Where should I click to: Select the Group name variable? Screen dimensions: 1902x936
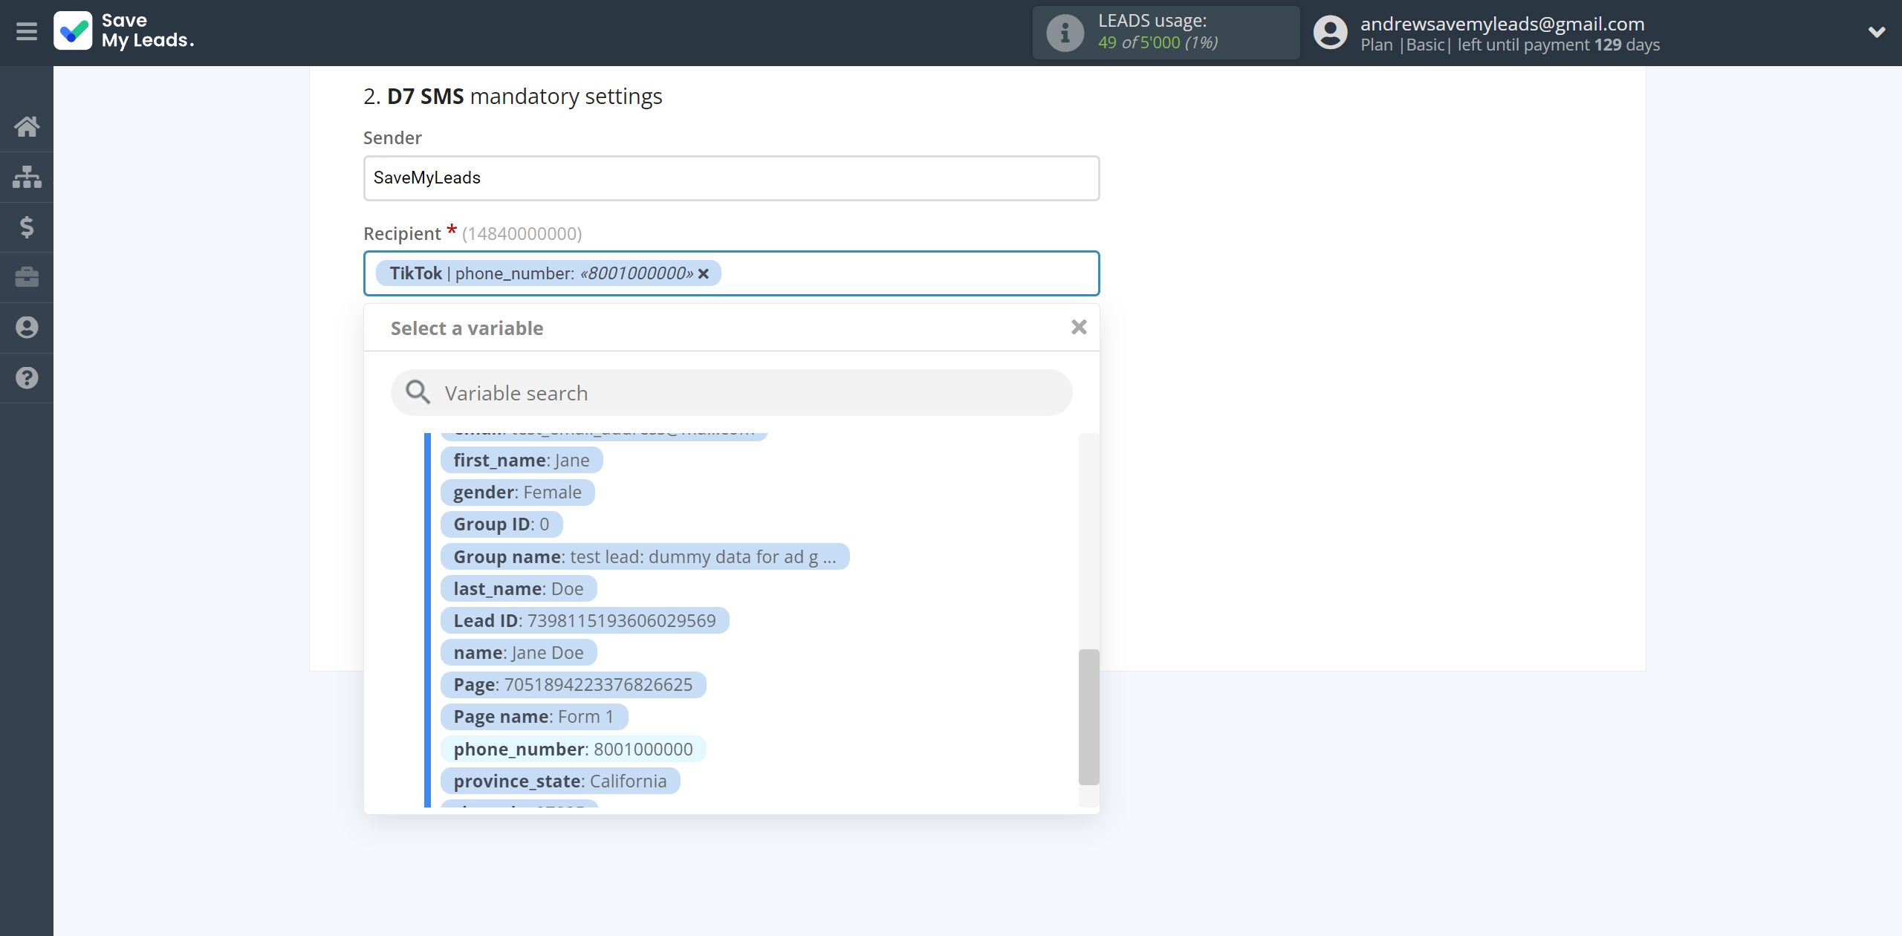pyautogui.click(x=645, y=556)
